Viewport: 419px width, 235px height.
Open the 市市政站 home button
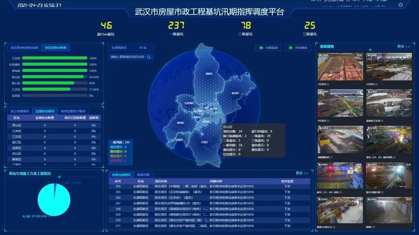pyautogui.click(x=298, y=48)
